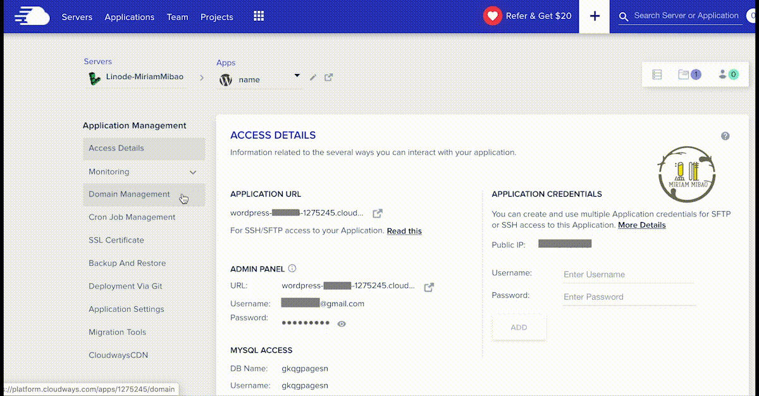Click the Cloudways cloud logo
Viewport: 759px width, 396px height.
(x=32, y=15)
